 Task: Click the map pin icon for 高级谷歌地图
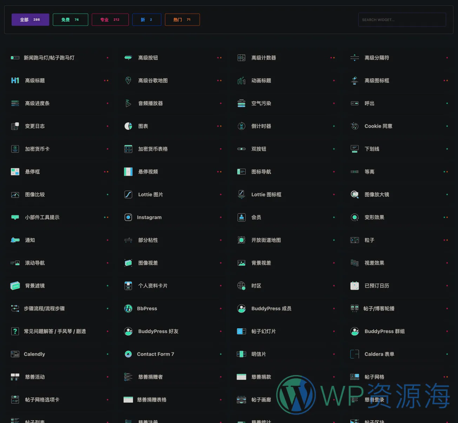pos(128,81)
